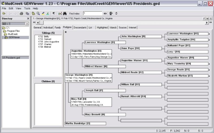Select the MudCreek folder
The image size is (214, 133).
pos(11,34)
